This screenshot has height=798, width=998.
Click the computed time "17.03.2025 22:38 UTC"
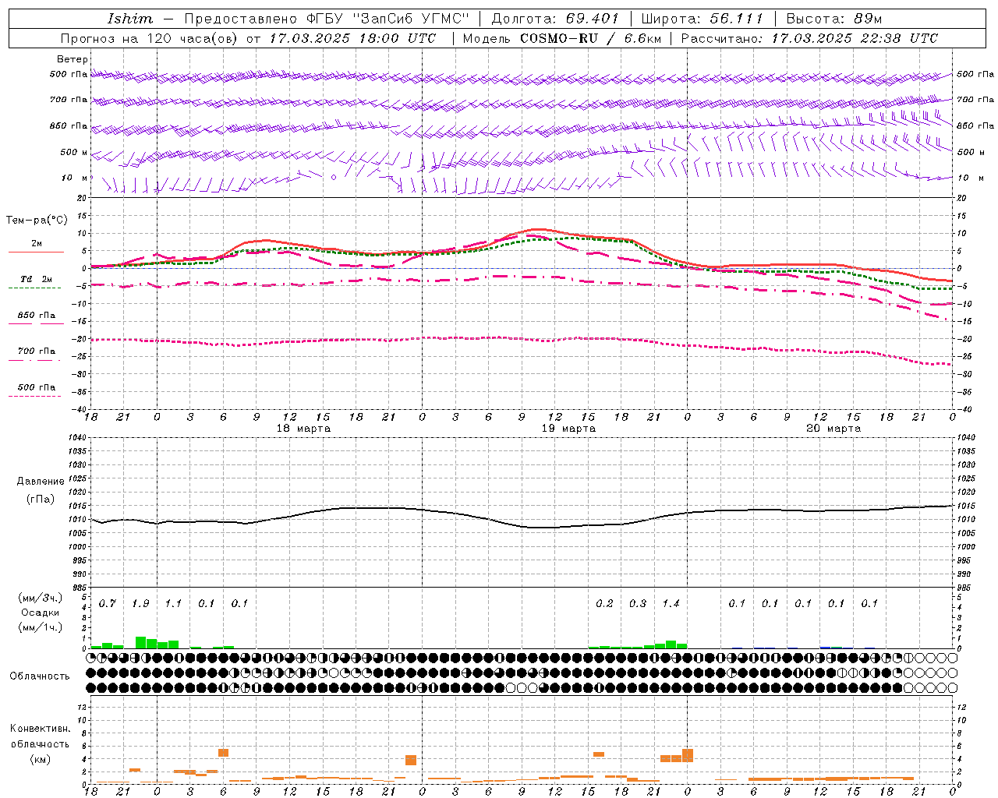(x=855, y=38)
